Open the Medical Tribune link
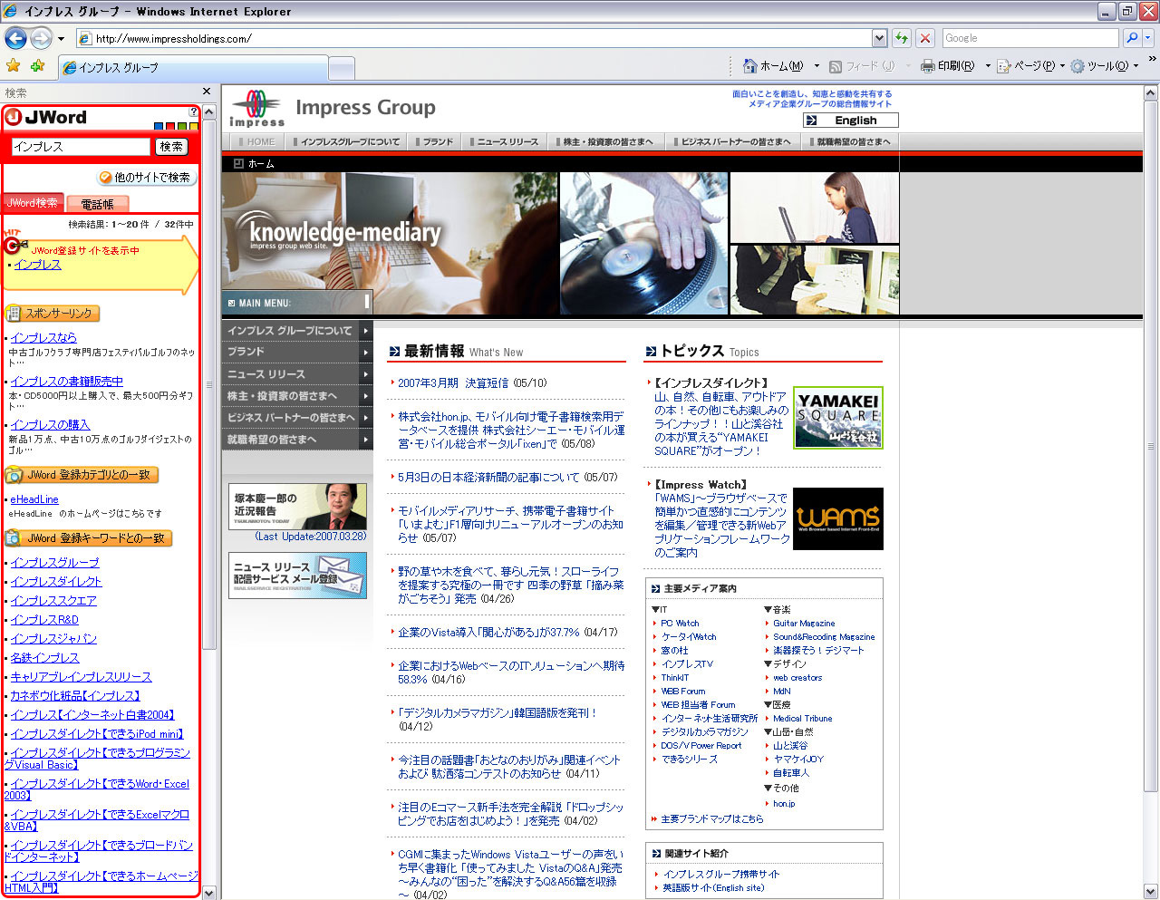This screenshot has width=1160, height=900. 802,719
